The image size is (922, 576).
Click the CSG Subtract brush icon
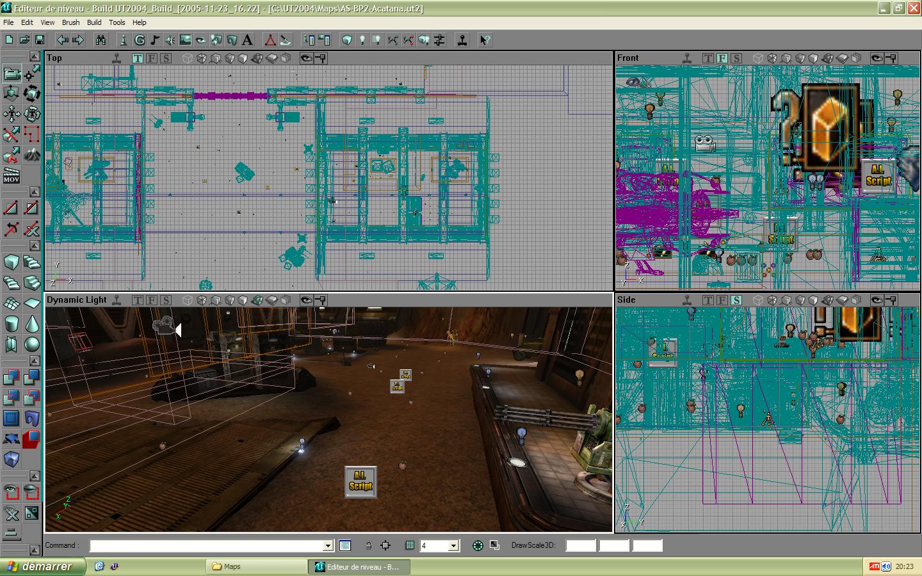point(32,378)
